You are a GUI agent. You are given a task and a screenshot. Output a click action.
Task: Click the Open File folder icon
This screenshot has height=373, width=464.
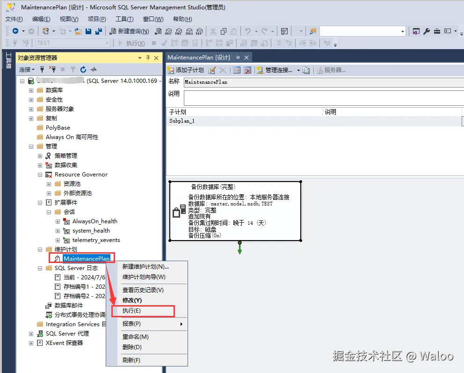78,31
